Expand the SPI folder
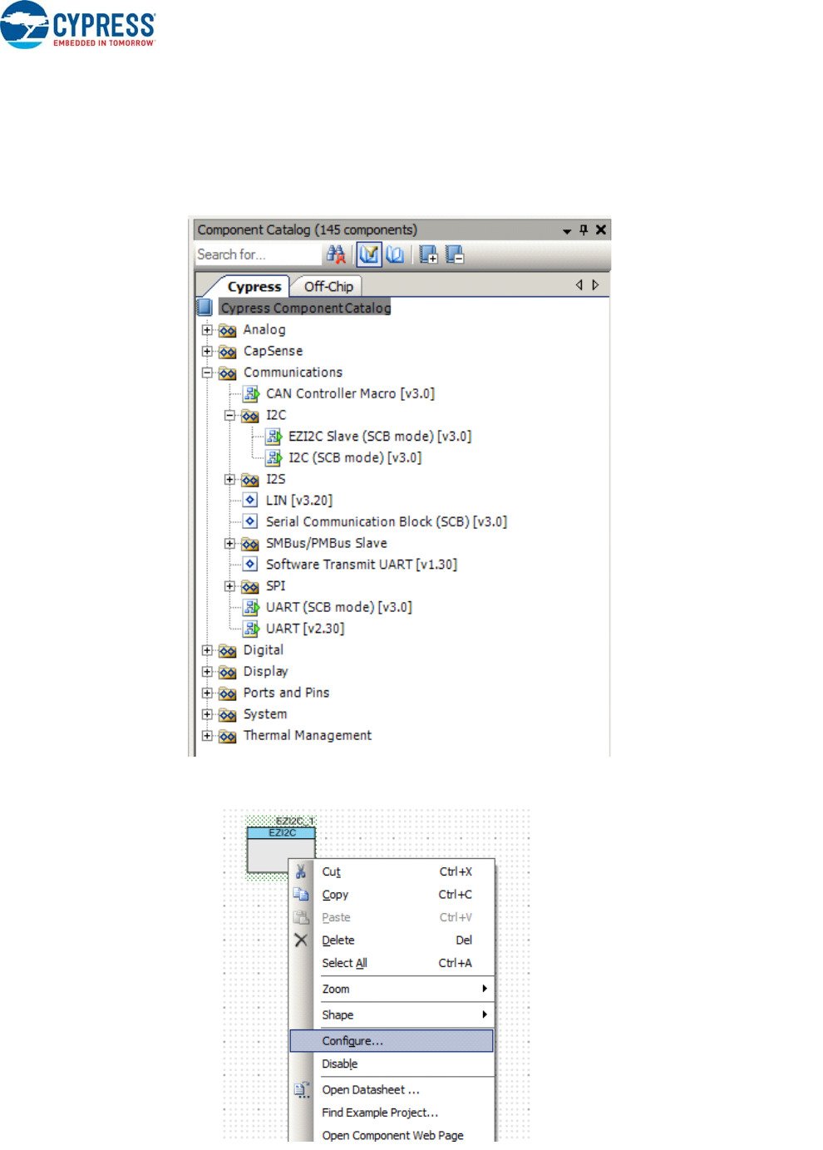Screen dimensions: 823x1150 (230, 586)
